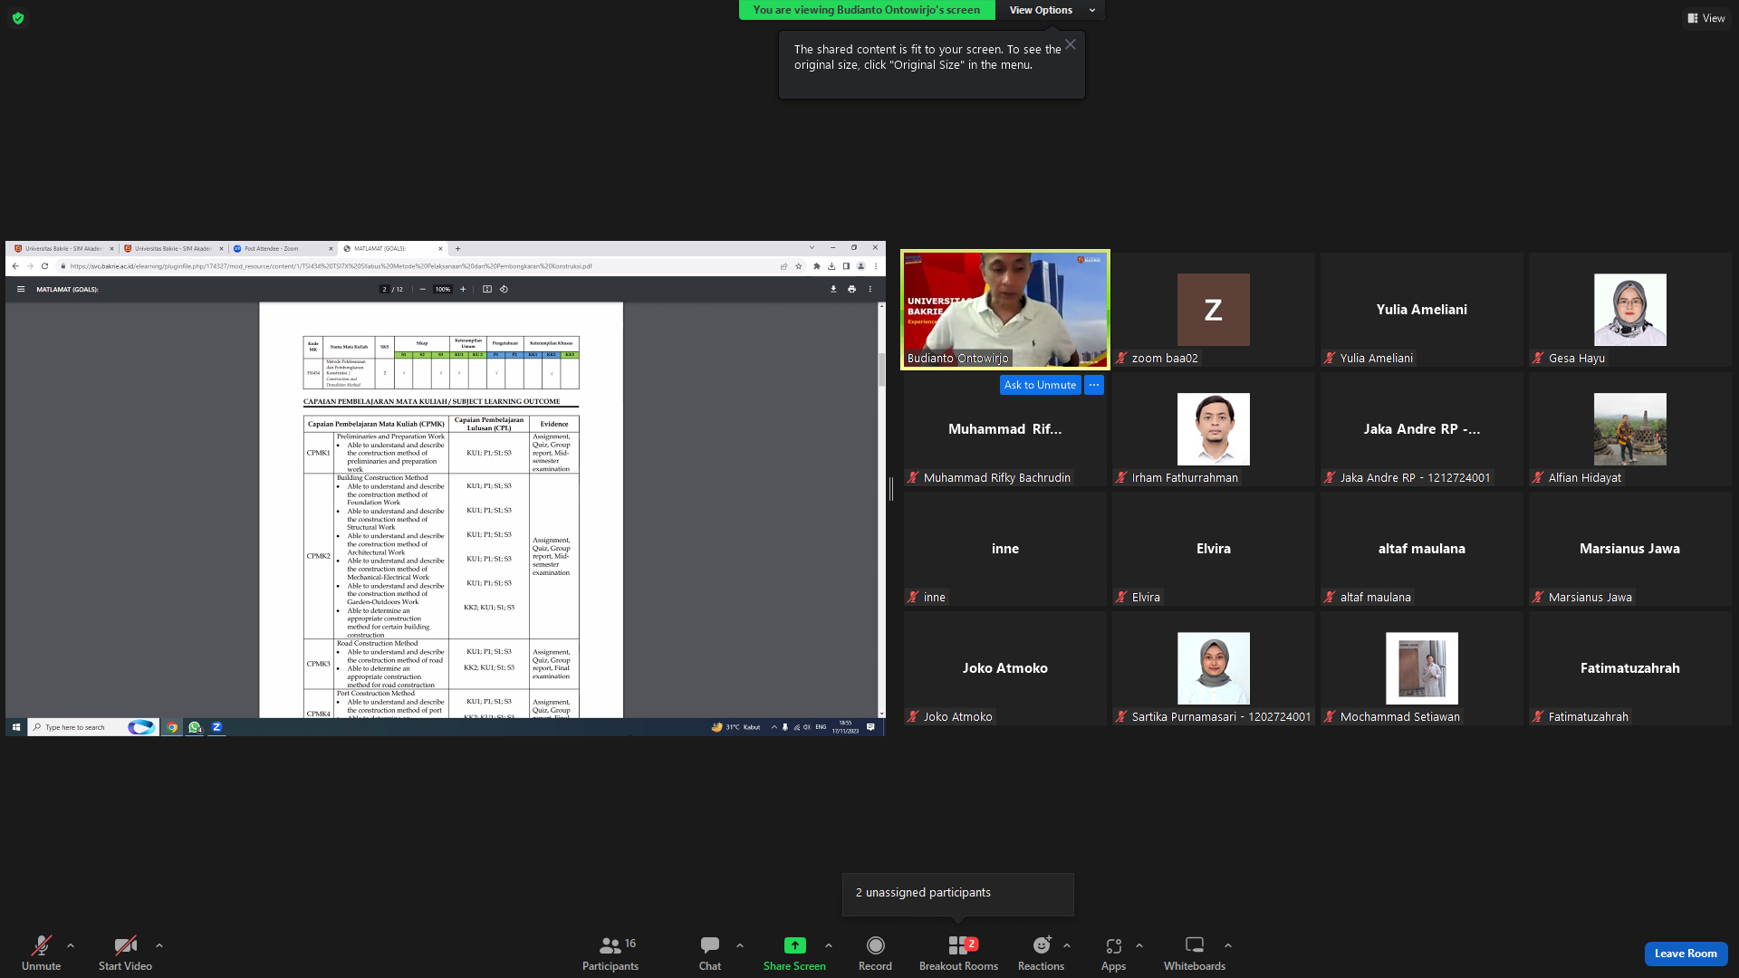Screen dimensions: 1739x978
Task: Select Sartika Purnamasari's profile picture
Action: click(x=1214, y=668)
